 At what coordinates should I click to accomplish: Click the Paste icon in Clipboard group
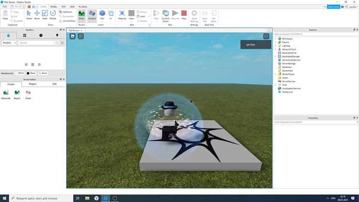click(x=5, y=15)
